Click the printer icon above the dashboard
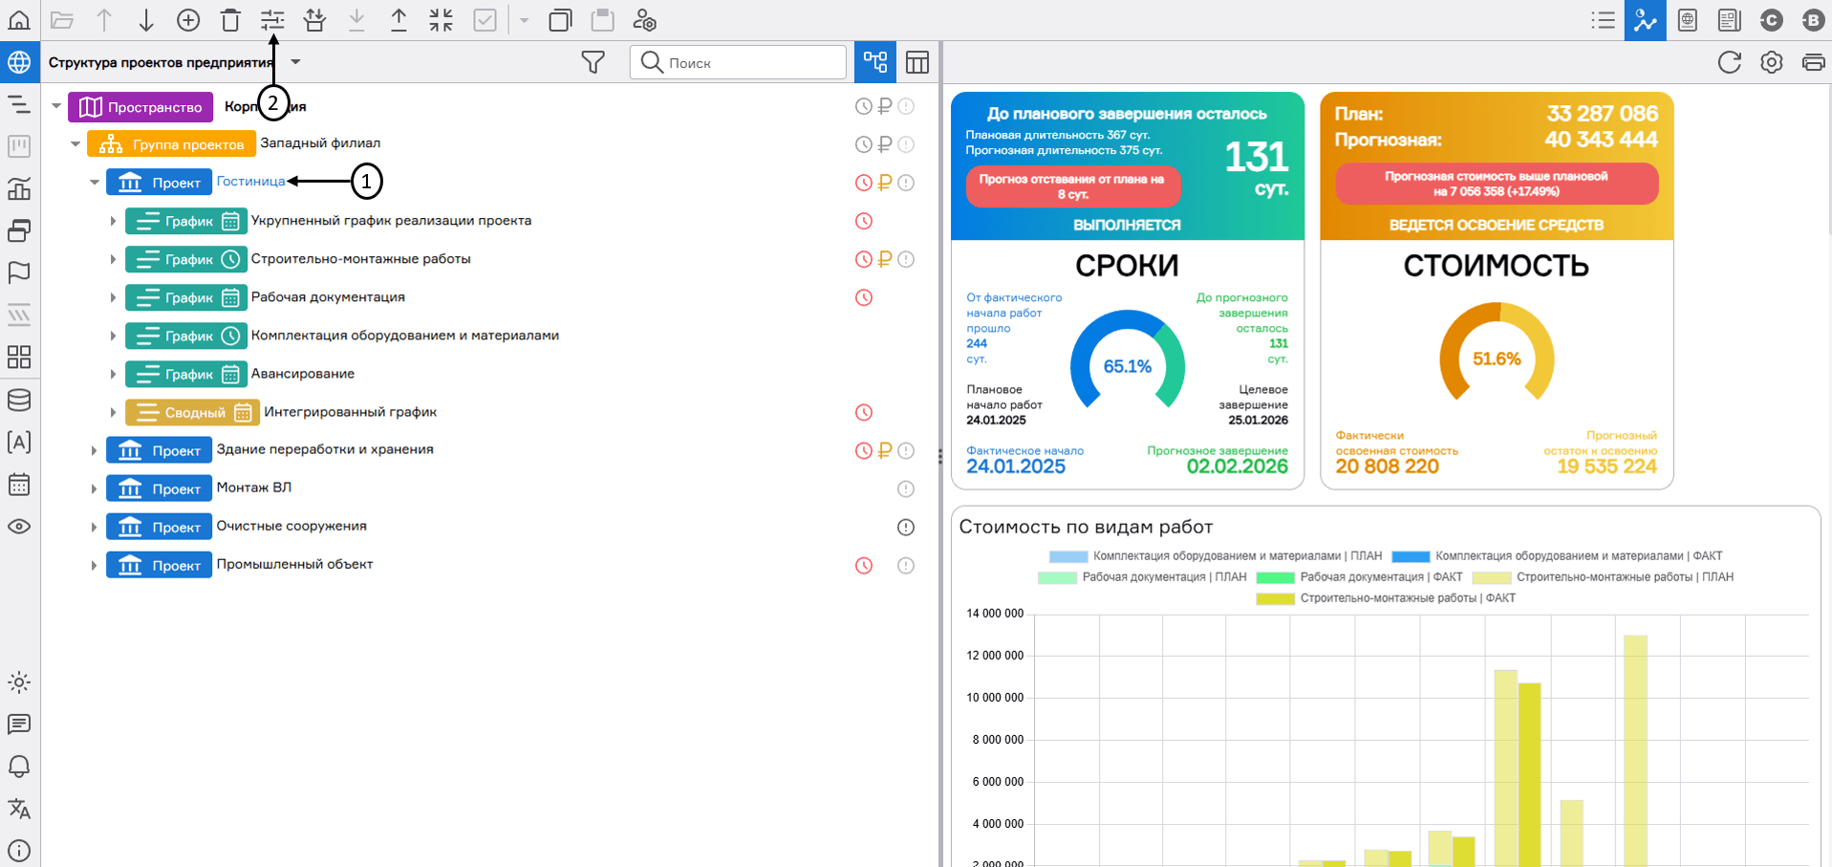This screenshot has width=1832, height=867. point(1813,62)
